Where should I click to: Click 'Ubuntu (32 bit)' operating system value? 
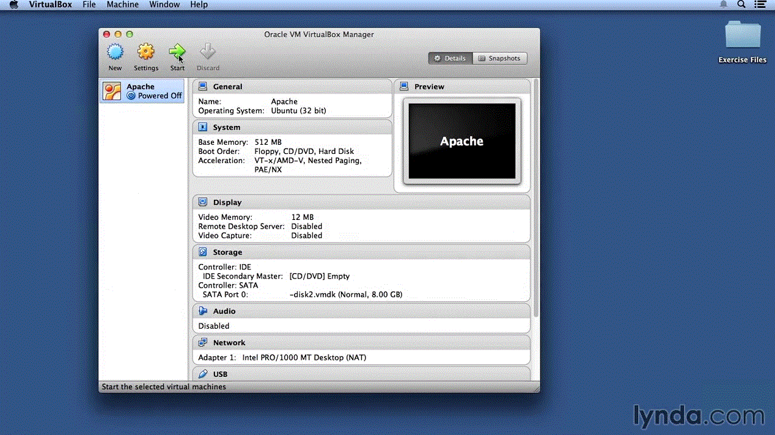[x=298, y=111]
